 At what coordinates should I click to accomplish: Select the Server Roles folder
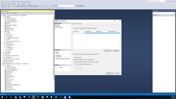coord(10,35)
